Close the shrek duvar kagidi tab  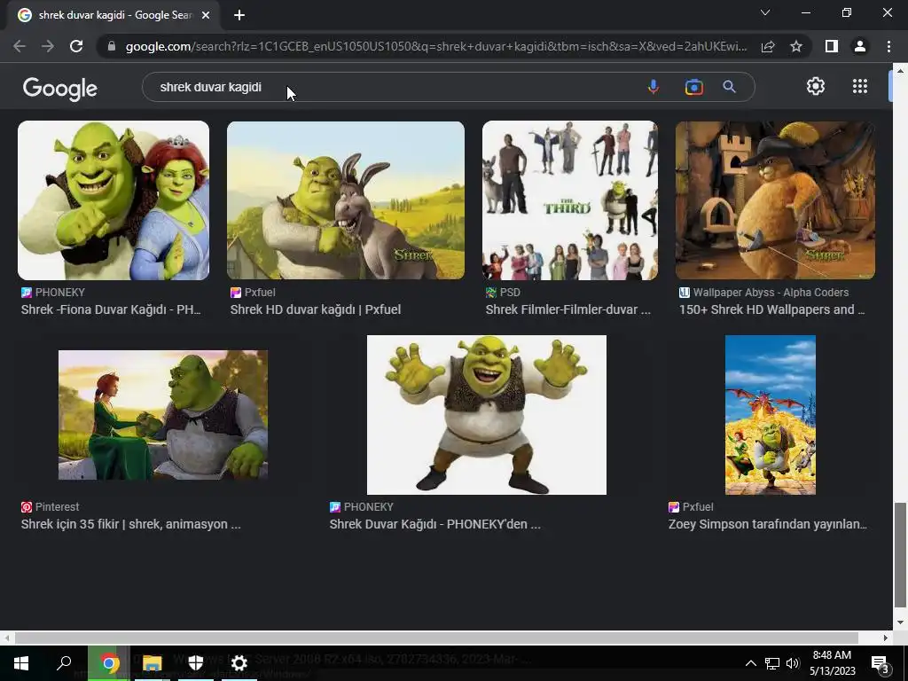(x=206, y=15)
